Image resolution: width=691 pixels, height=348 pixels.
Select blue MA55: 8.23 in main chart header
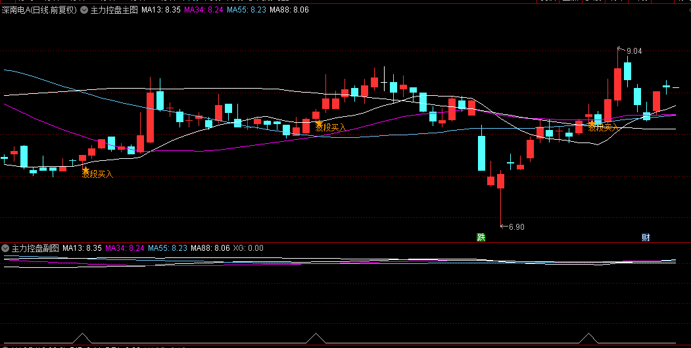(x=247, y=10)
